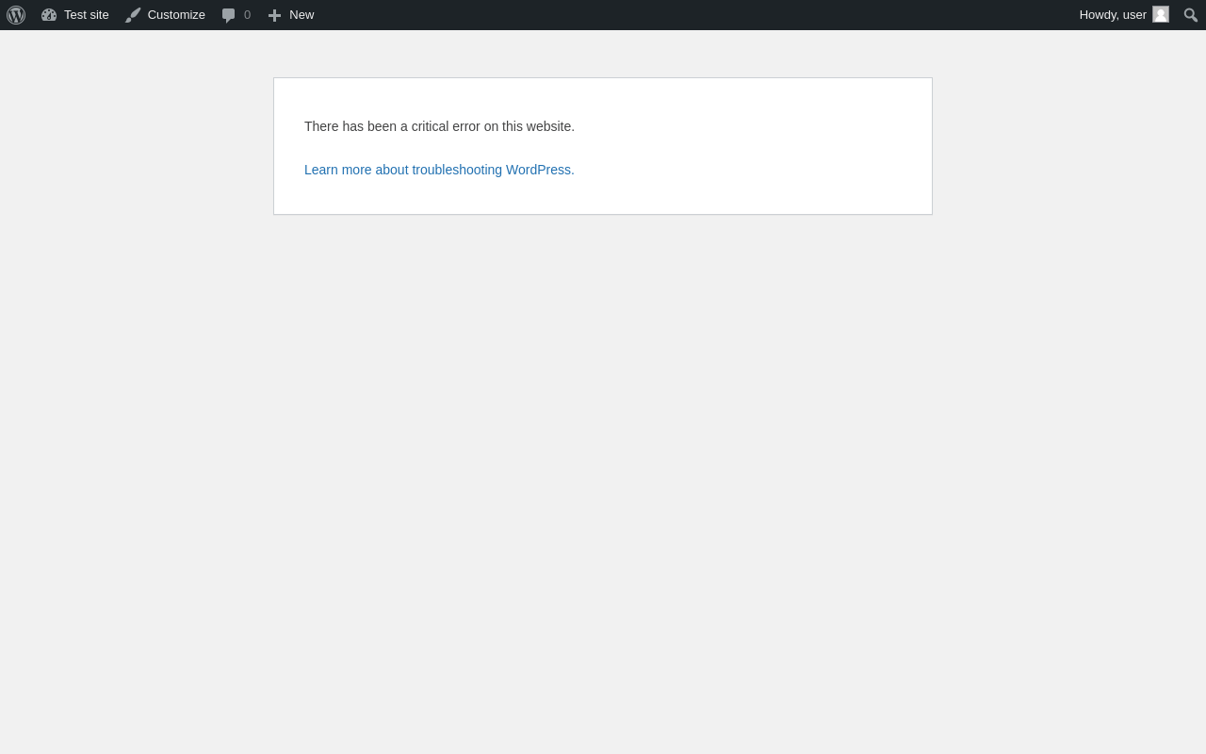The height and width of the screenshot is (754, 1206).
Task: Open the WordPress logo menu
Action: pyautogui.click(x=16, y=15)
